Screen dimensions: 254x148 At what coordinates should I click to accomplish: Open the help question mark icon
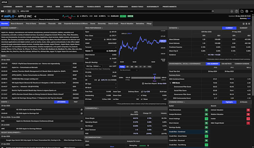pyautogui.click(x=236, y=11)
